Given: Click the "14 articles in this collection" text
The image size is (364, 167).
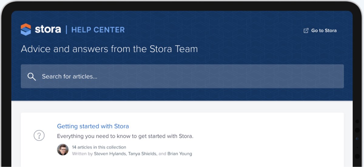Looking at the screenshot, I should (99, 147).
